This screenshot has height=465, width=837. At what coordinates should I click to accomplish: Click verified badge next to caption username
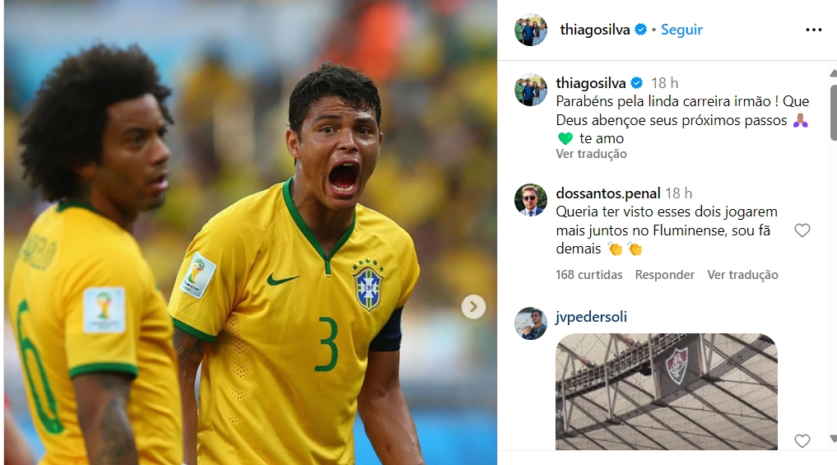(x=637, y=83)
